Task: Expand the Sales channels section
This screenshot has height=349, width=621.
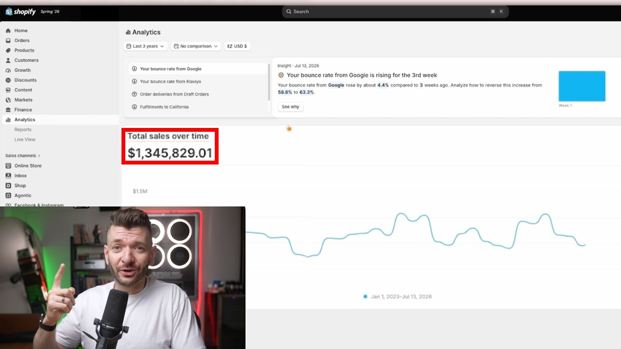Action: (23, 156)
